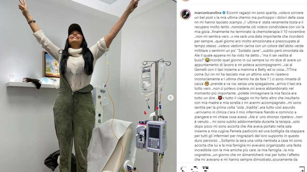Screen dimensions: 307x172
Task: Show next photo with the carousel arrow
Action: coord(171,97)
